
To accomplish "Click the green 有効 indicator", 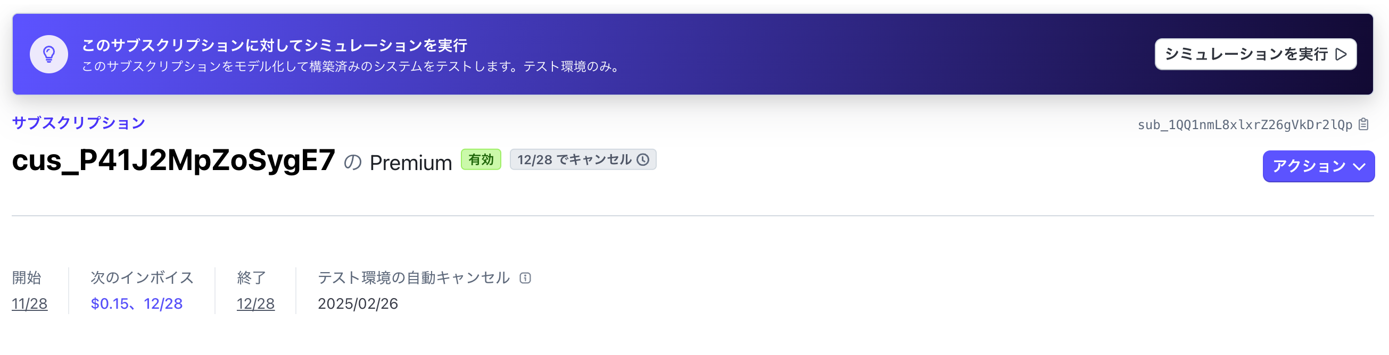I will pos(482,159).
